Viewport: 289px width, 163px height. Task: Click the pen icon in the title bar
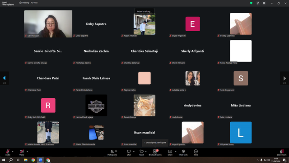click(258, 3)
